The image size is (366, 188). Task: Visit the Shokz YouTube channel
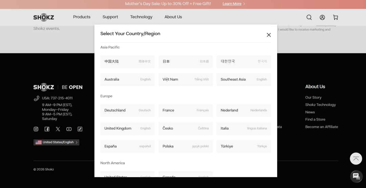pyautogui.click(x=69, y=129)
